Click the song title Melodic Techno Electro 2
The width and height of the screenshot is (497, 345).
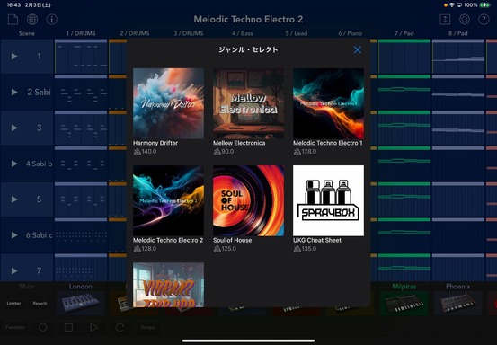(x=248, y=20)
